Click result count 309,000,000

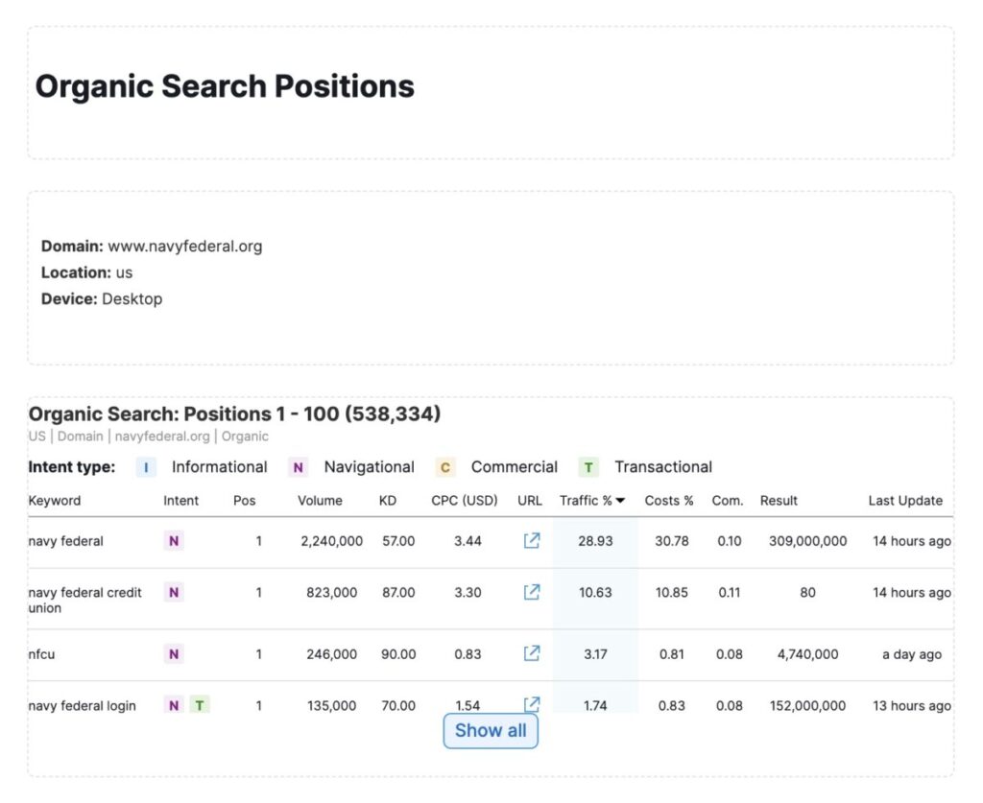807,541
